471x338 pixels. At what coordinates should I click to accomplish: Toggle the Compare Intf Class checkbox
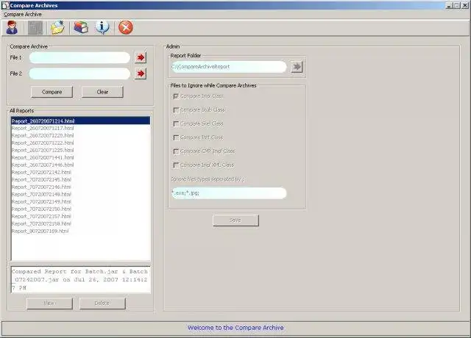point(176,137)
